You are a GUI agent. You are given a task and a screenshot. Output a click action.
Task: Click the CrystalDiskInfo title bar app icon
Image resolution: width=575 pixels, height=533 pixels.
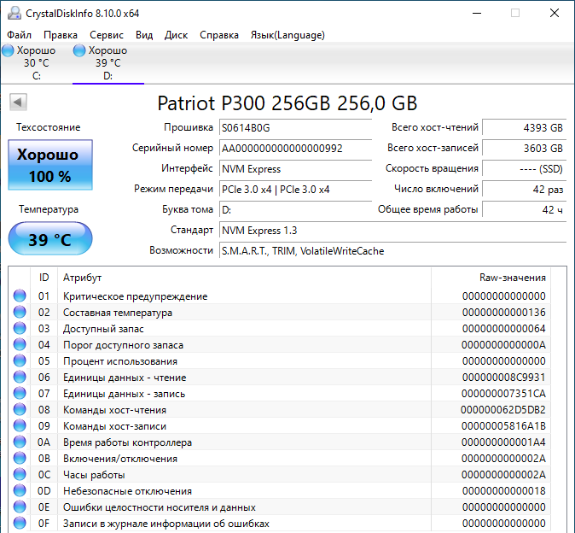point(12,13)
